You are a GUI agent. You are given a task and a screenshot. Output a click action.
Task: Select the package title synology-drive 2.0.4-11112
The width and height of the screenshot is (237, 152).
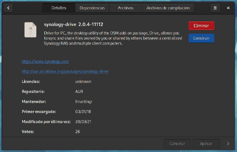tap(73, 24)
